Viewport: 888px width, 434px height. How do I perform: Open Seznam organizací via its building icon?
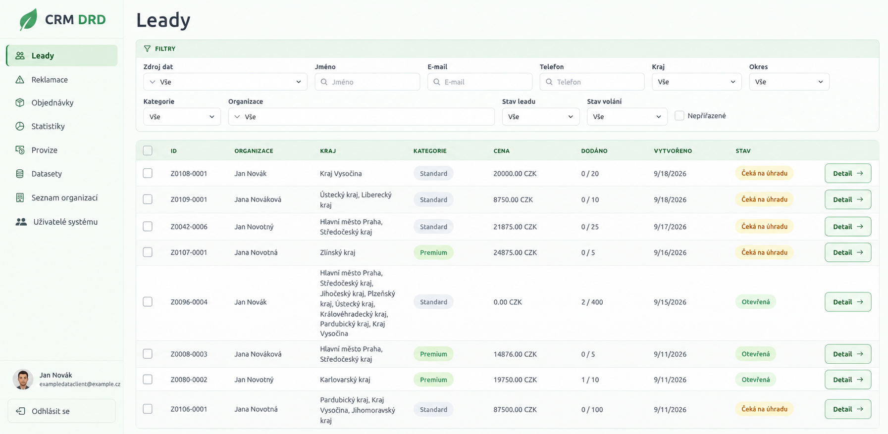tap(20, 197)
